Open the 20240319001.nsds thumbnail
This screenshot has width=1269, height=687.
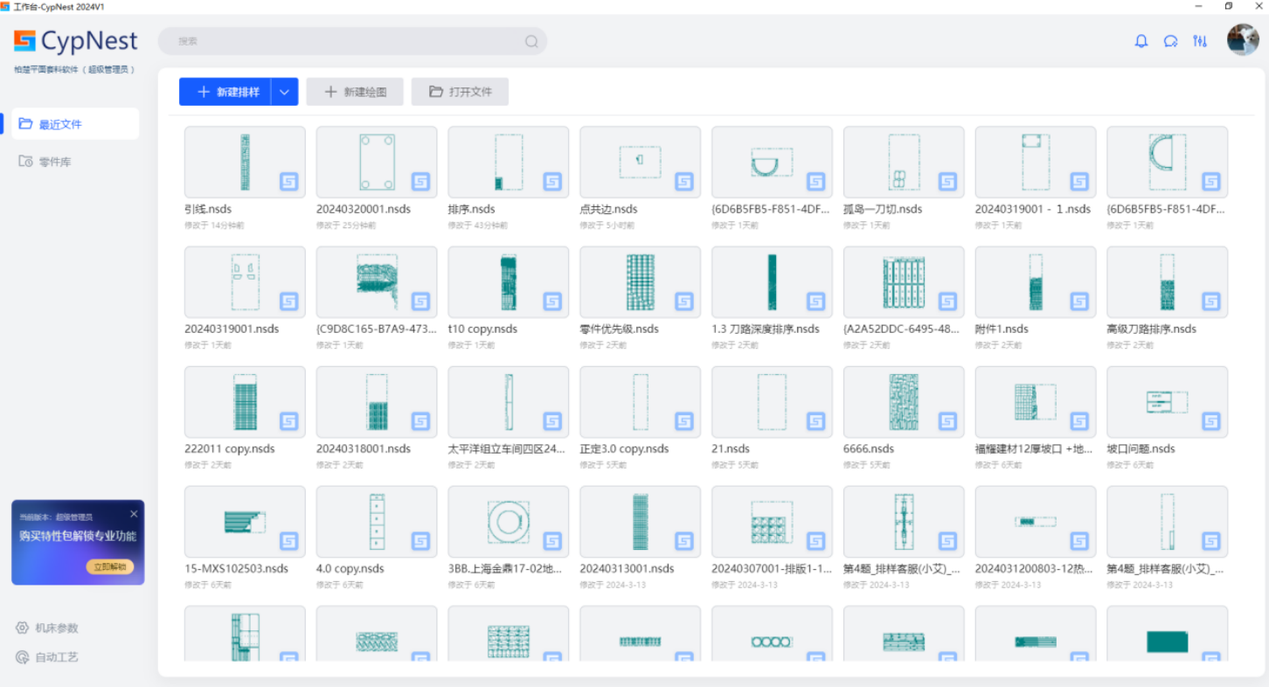click(x=245, y=281)
